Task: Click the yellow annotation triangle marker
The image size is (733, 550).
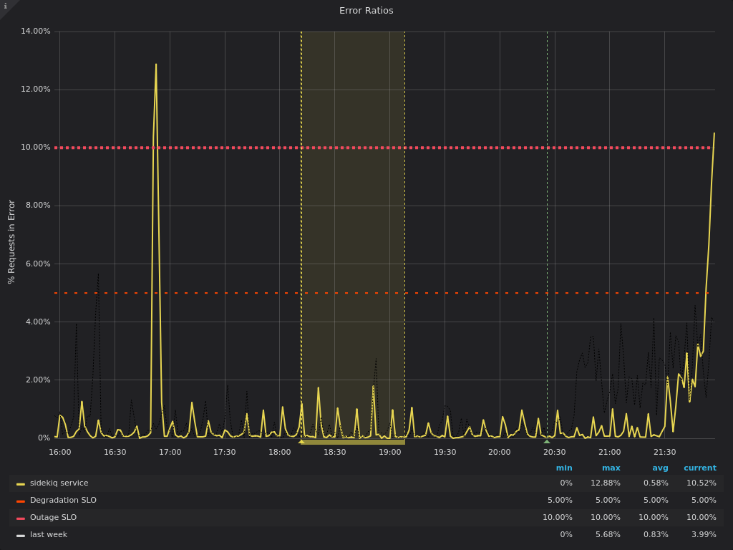Action: (x=301, y=442)
